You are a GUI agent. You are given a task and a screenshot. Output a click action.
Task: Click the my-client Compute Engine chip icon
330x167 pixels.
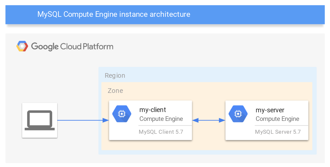tap(122, 114)
